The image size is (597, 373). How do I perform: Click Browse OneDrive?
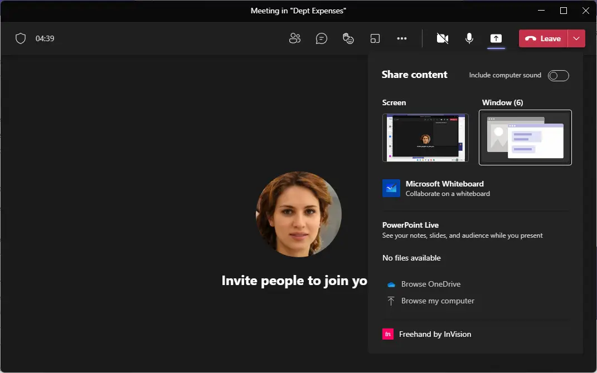430,284
